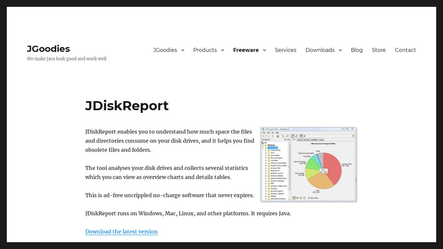Open the JGoodies navigation menu item

pos(165,50)
